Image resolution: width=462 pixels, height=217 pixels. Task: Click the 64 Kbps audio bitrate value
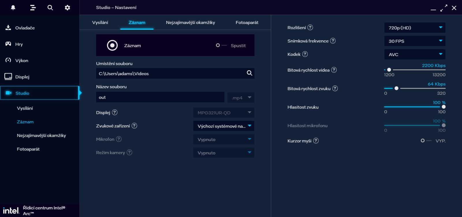point(437,84)
